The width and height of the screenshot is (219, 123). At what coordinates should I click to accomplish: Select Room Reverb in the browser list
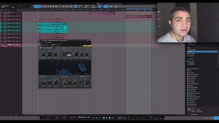coord(192,54)
